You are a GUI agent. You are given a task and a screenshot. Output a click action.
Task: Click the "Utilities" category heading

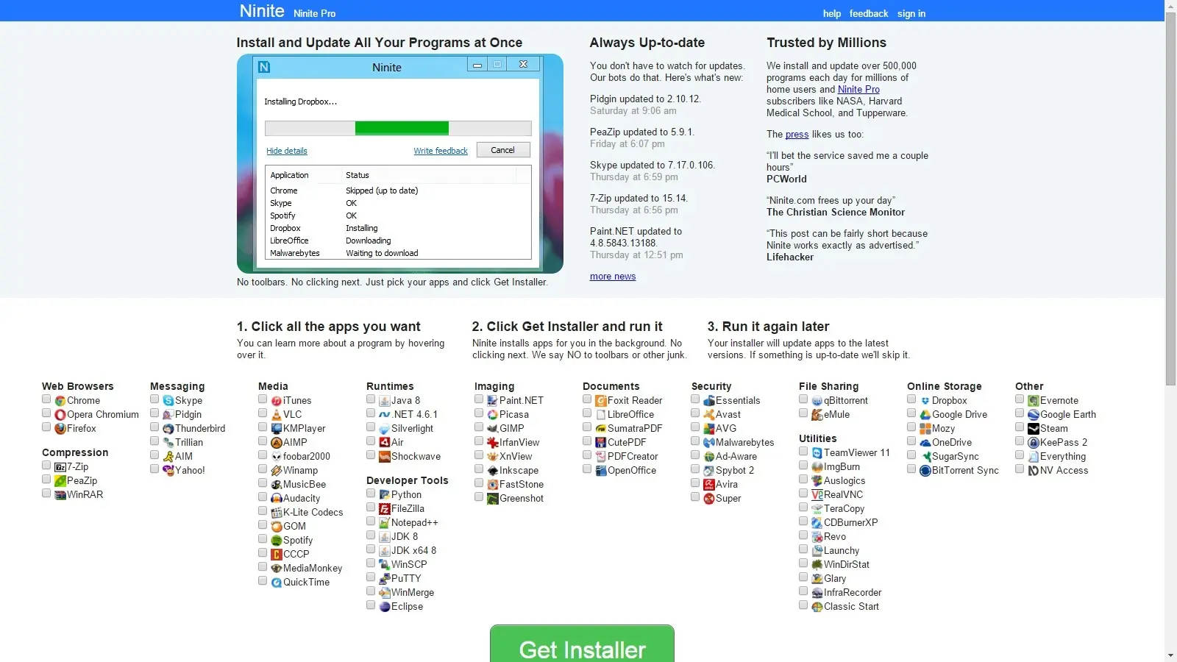pyautogui.click(x=818, y=438)
